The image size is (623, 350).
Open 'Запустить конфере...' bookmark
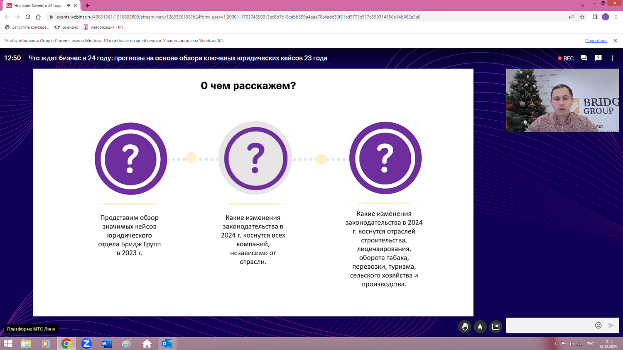[27, 27]
